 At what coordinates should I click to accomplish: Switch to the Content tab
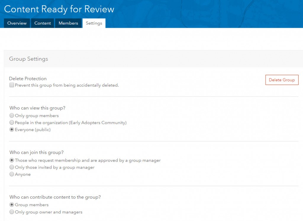pos(43,23)
